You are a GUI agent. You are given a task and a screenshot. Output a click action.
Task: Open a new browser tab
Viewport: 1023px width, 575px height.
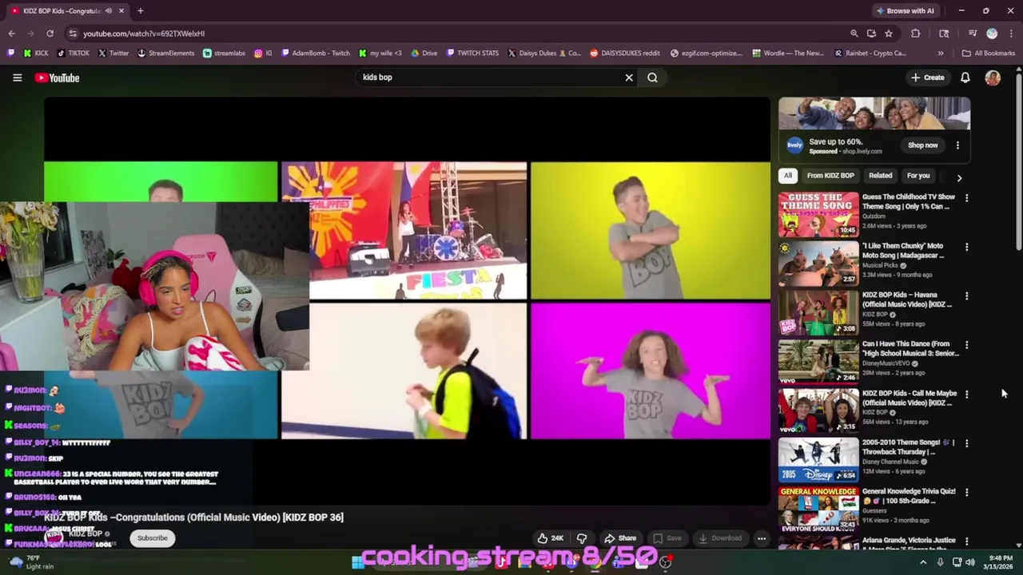point(140,11)
